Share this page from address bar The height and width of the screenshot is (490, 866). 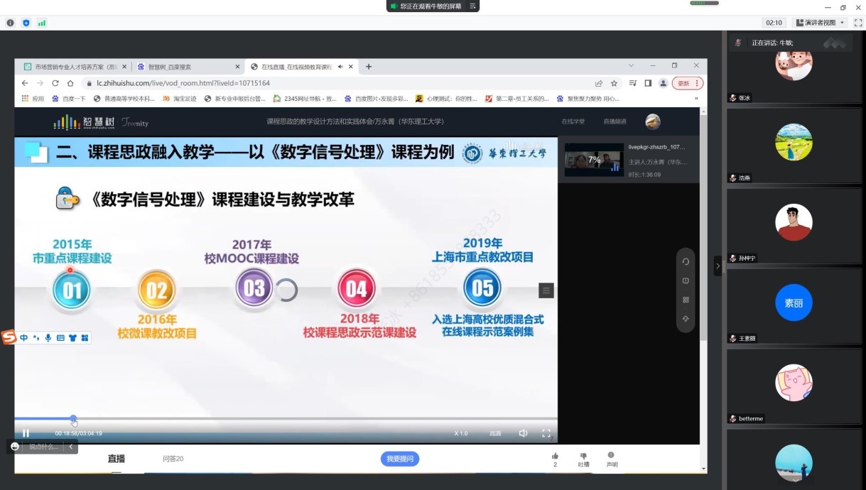(599, 83)
